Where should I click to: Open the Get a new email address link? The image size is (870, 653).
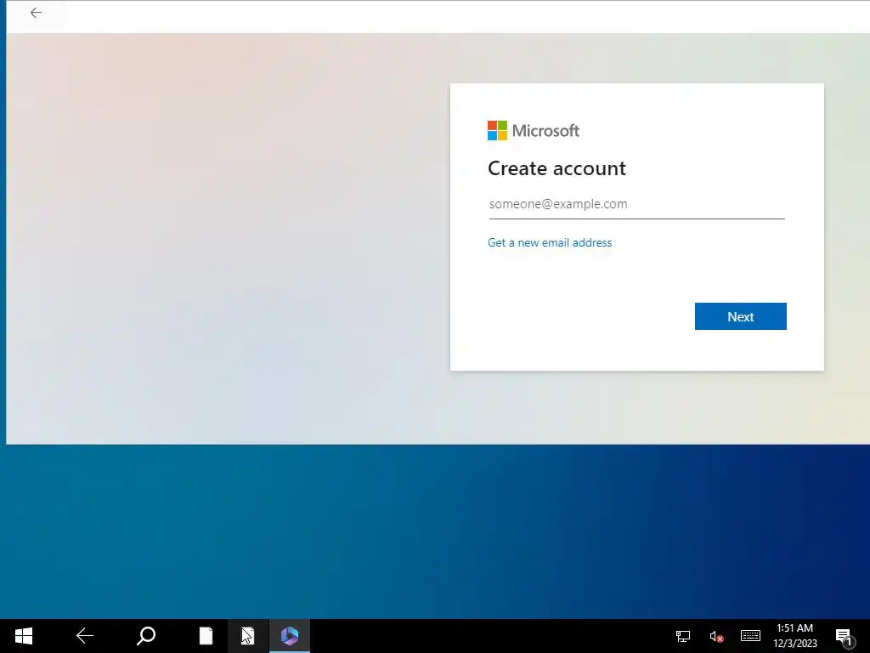pyautogui.click(x=550, y=242)
